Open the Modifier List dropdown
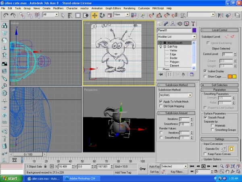This screenshot has height=182, width=242. tap(194, 37)
